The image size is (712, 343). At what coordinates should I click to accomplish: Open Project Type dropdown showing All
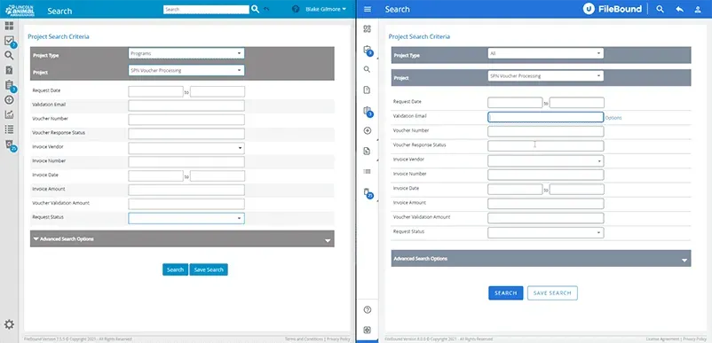coord(545,53)
